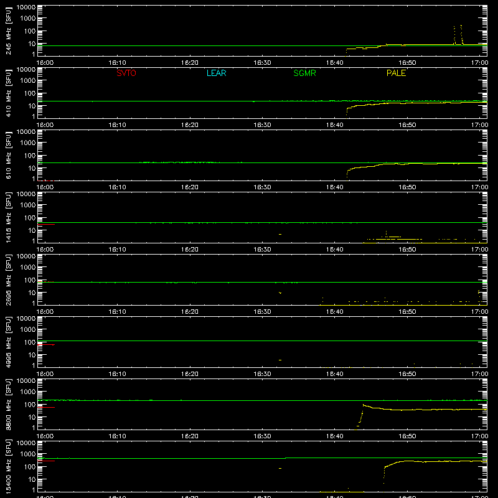This screenshot has height=498, width=498.
Task: Click 17:00 label under the 8800 MHz panel
Action: (479, 436)
